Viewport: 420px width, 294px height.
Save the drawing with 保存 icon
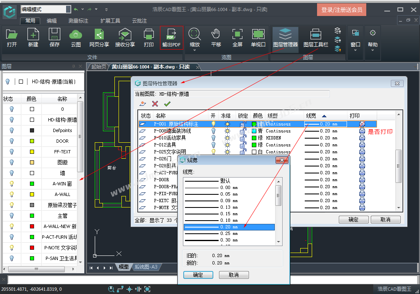tap(55, 38)
